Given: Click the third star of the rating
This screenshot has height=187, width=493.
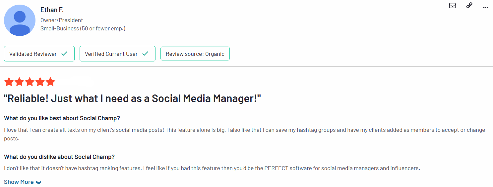Looking at the screenshot, I should [30, 82].
